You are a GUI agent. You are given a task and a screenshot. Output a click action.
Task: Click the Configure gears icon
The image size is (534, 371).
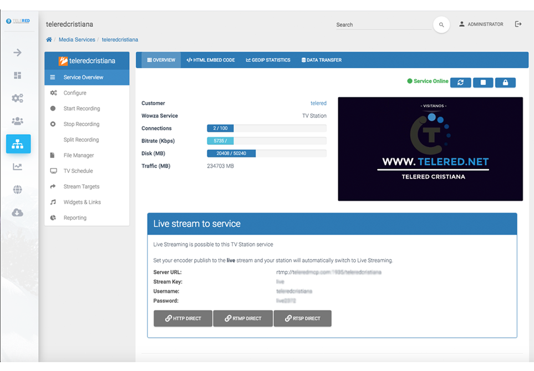(53, 93)
